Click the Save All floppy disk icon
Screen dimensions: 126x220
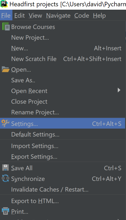5,168
